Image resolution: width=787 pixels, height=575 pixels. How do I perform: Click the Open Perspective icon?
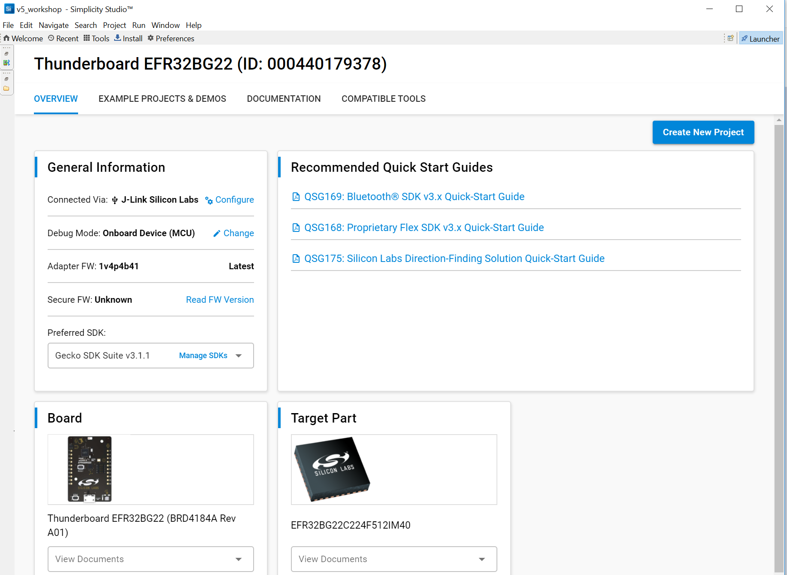730,39
